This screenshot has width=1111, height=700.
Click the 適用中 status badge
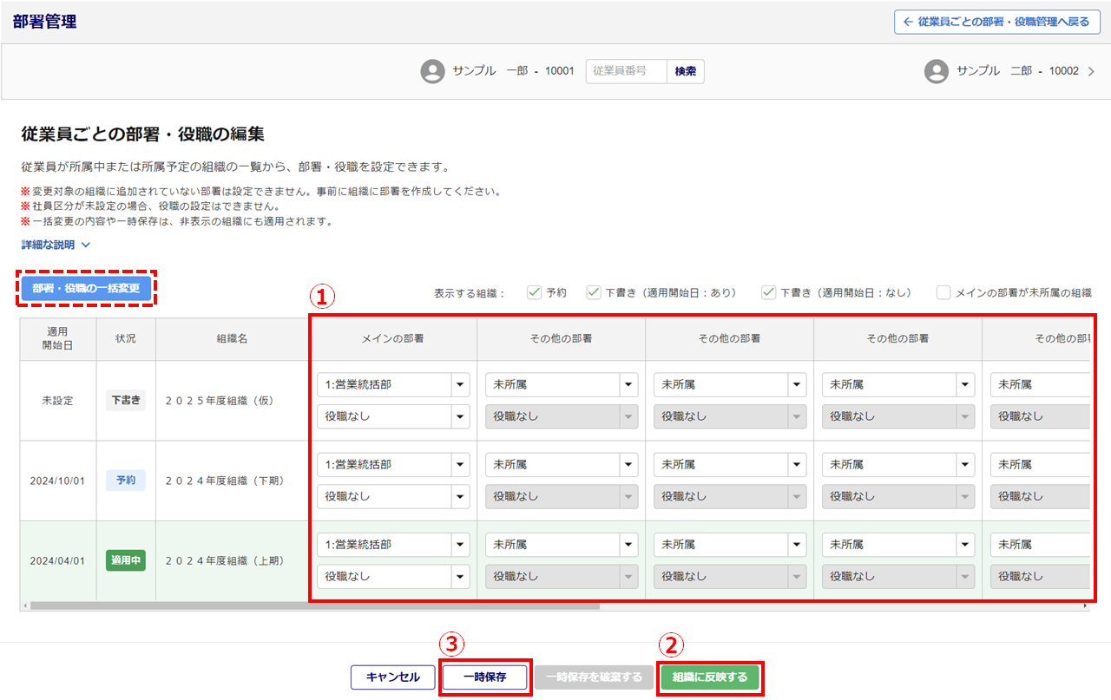click(126, 560)
